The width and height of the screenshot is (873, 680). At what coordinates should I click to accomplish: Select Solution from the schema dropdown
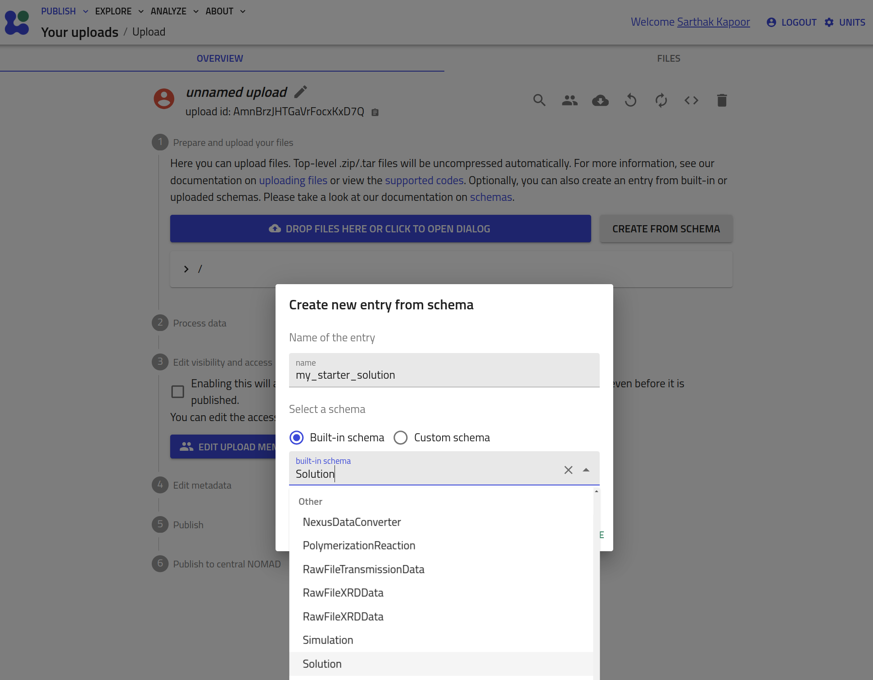coord(322,664)
